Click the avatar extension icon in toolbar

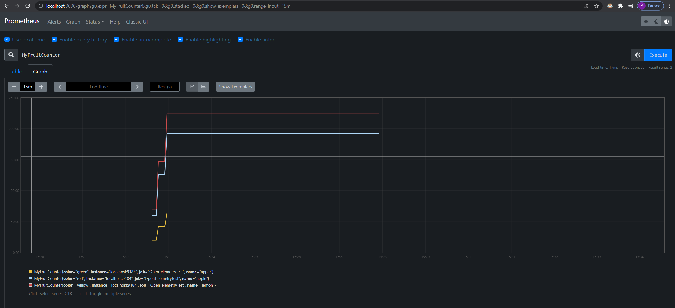(x=610, y=6)
